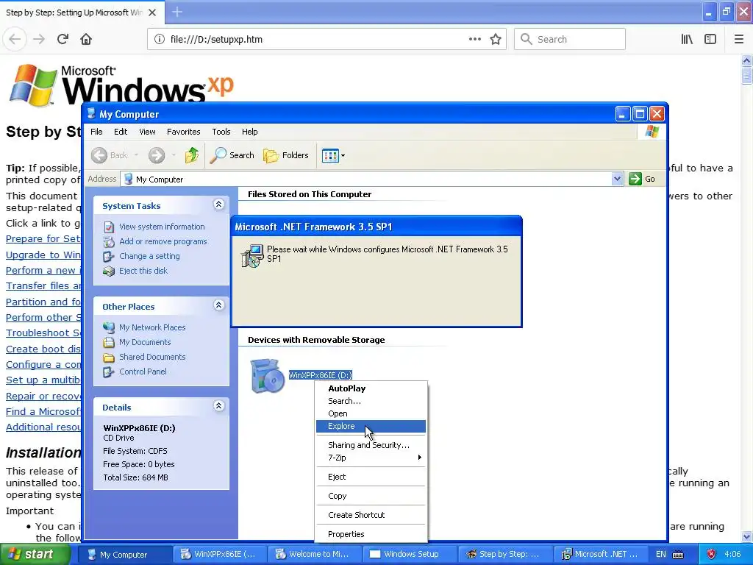753x565 pixels.
Task: Choose Create Shortcut from context menu
Action: (x=371, y=515)
